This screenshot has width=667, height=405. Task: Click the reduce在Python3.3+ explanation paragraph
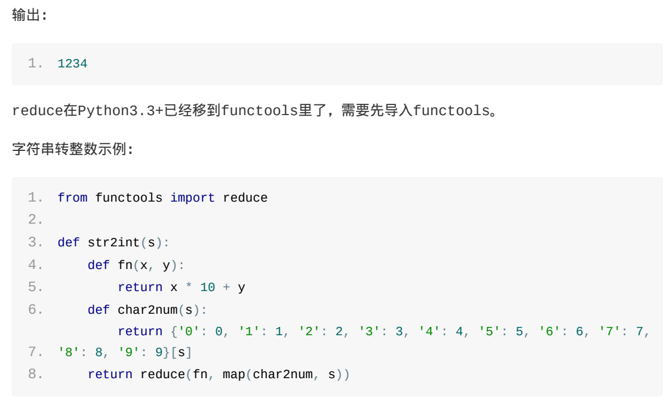point(254,110)
